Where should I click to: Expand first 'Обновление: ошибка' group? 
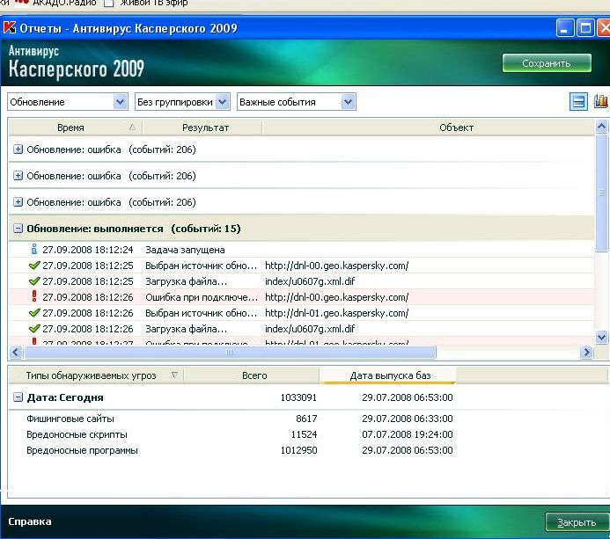(18, 149)
